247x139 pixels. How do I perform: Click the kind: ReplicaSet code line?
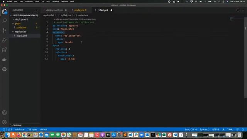[x=63, y=29]
